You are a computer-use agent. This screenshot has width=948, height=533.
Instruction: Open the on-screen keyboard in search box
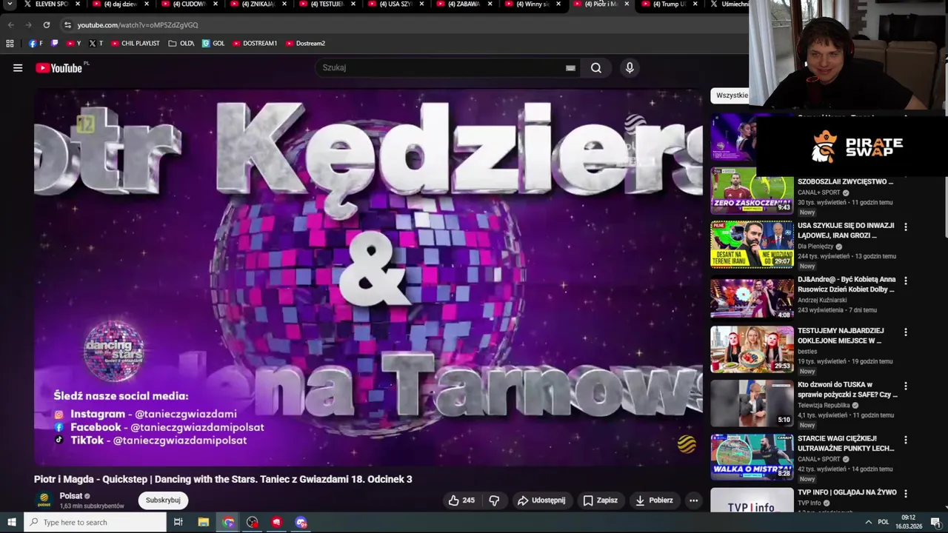[x=570, y=68]
